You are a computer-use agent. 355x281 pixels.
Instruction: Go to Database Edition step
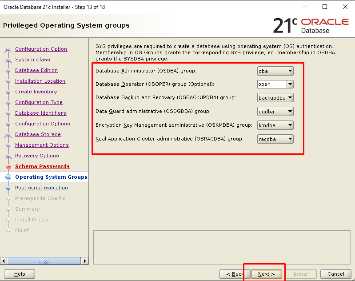tap(36, 70)
